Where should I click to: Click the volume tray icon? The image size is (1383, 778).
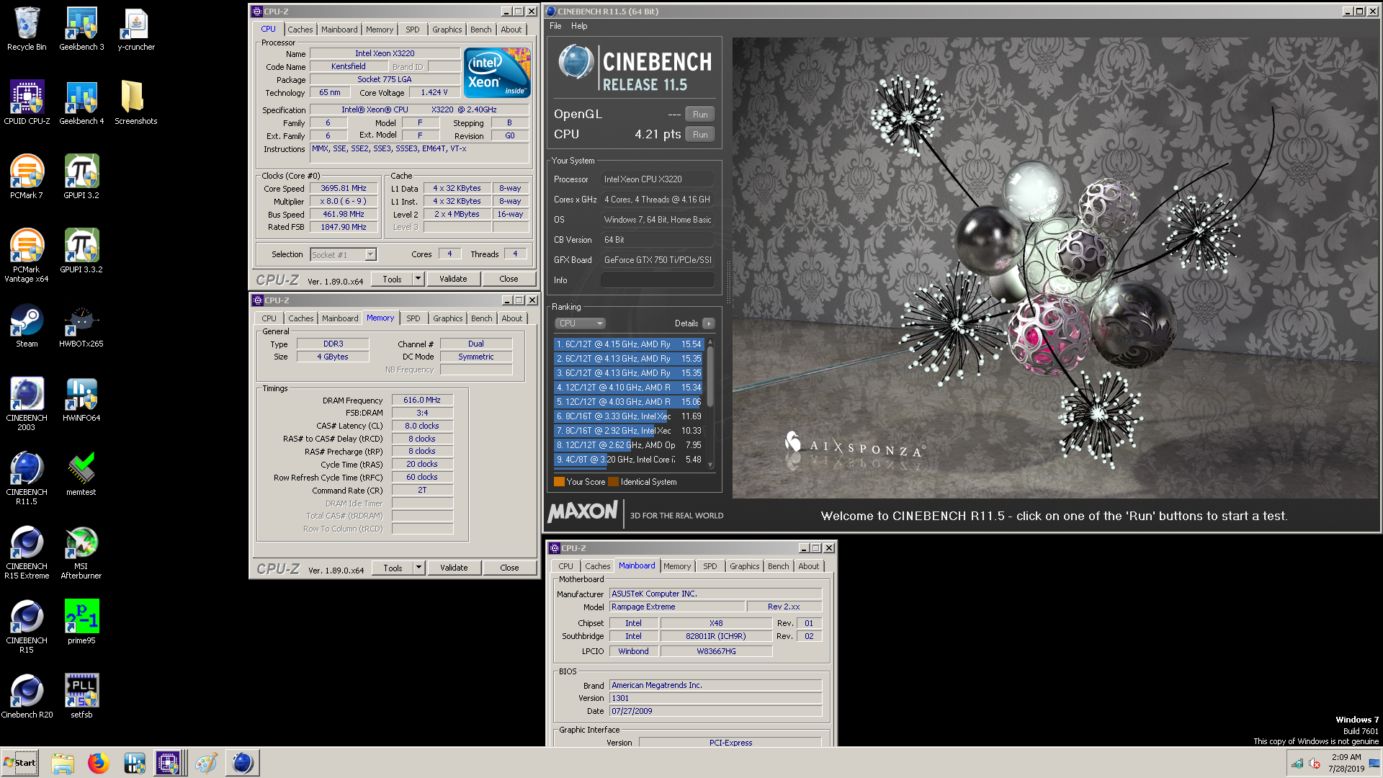pyautogui.click(x=1314, y=764)
